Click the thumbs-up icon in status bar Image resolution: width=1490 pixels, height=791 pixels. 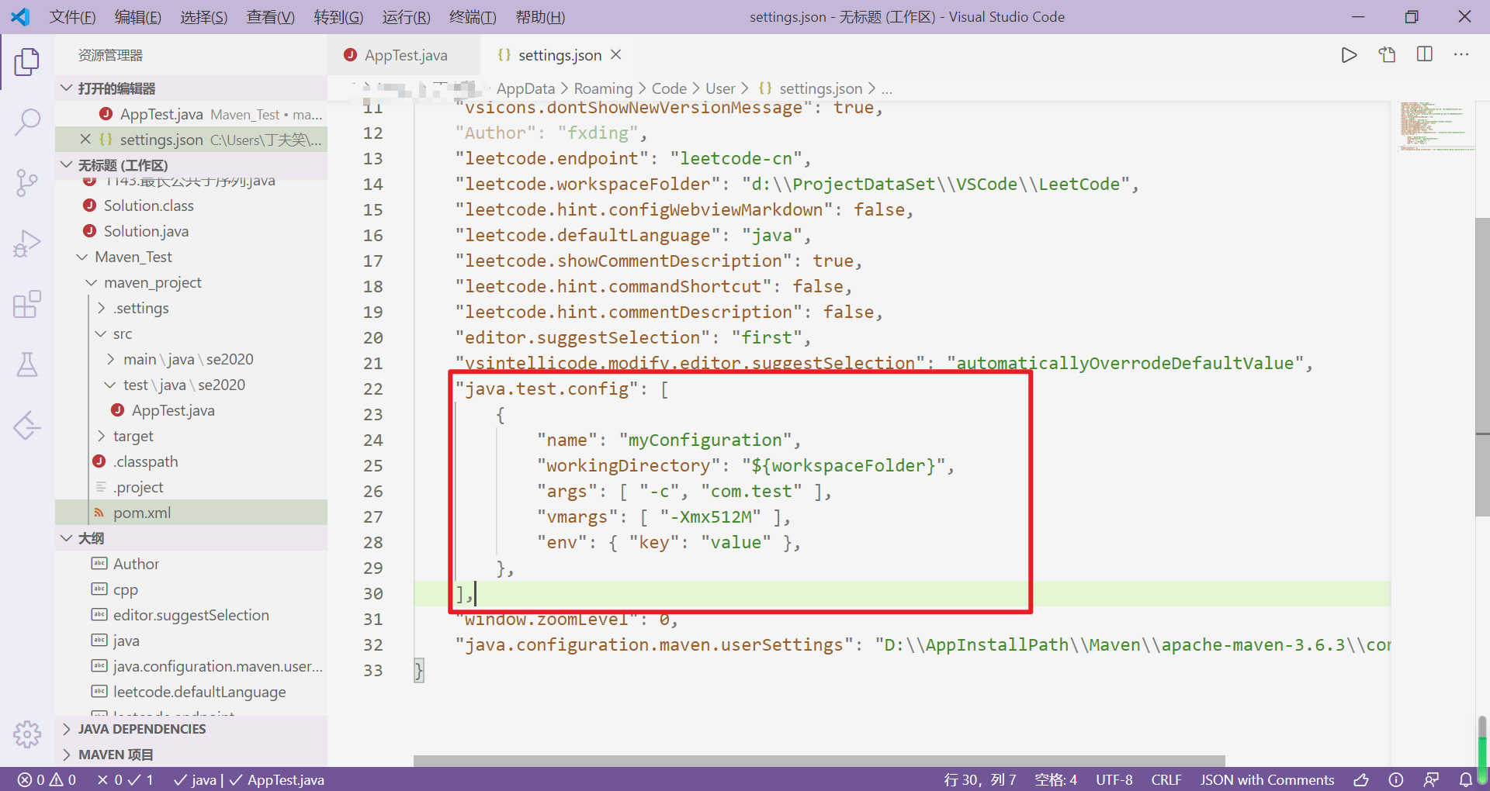1361,779
